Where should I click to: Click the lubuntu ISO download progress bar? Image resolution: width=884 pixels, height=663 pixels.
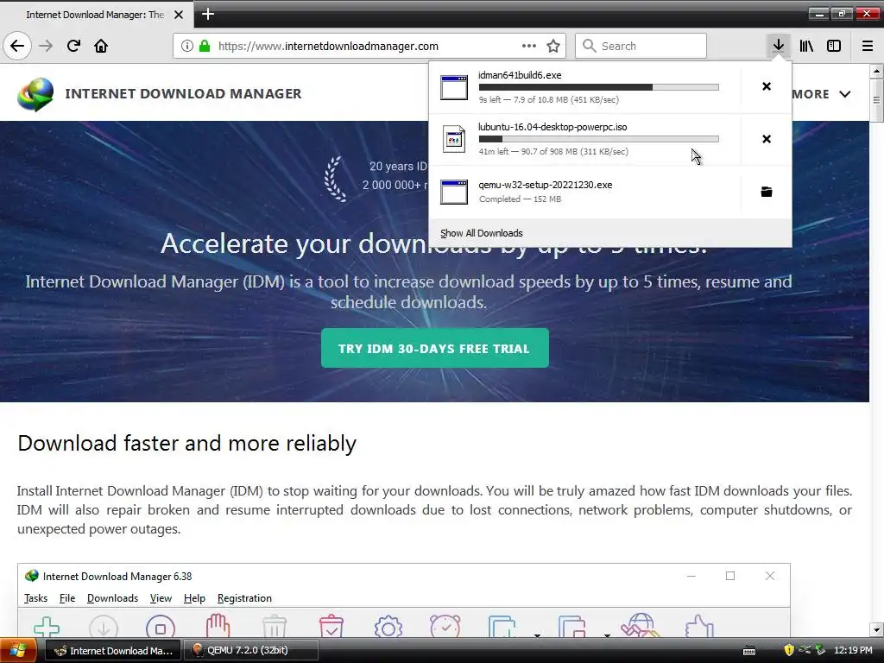pyautogui.click(x=599, y=139)
